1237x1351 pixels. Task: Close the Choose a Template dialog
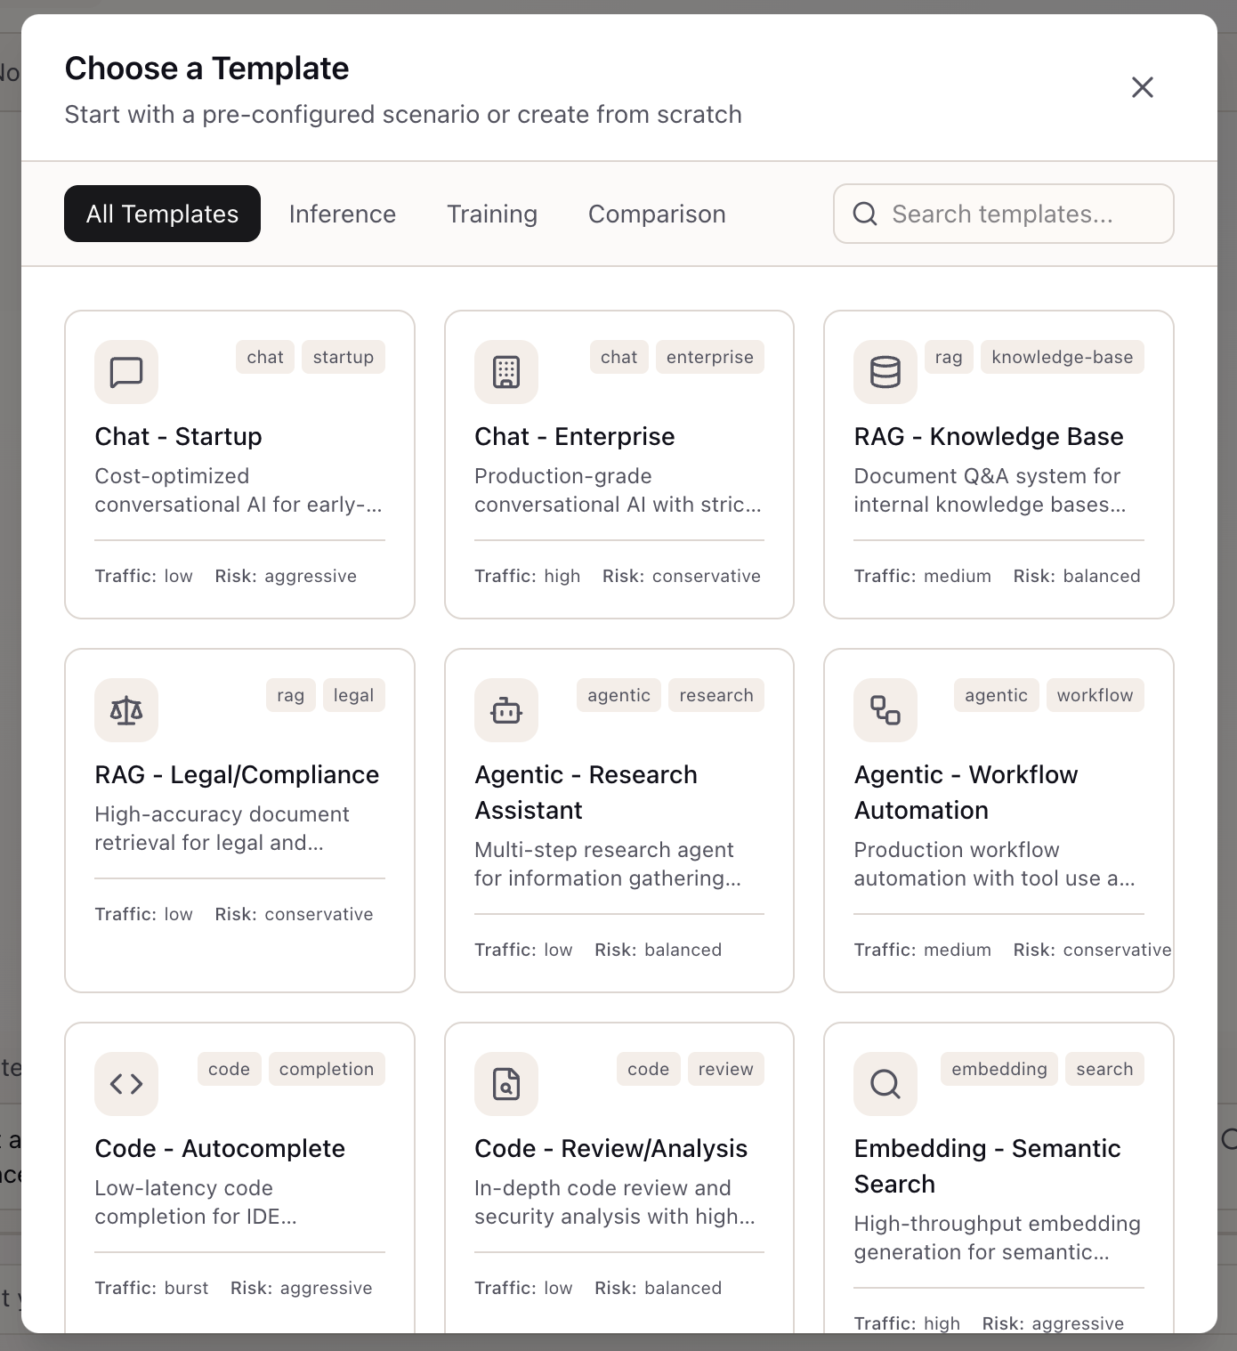click(1142, 87)
